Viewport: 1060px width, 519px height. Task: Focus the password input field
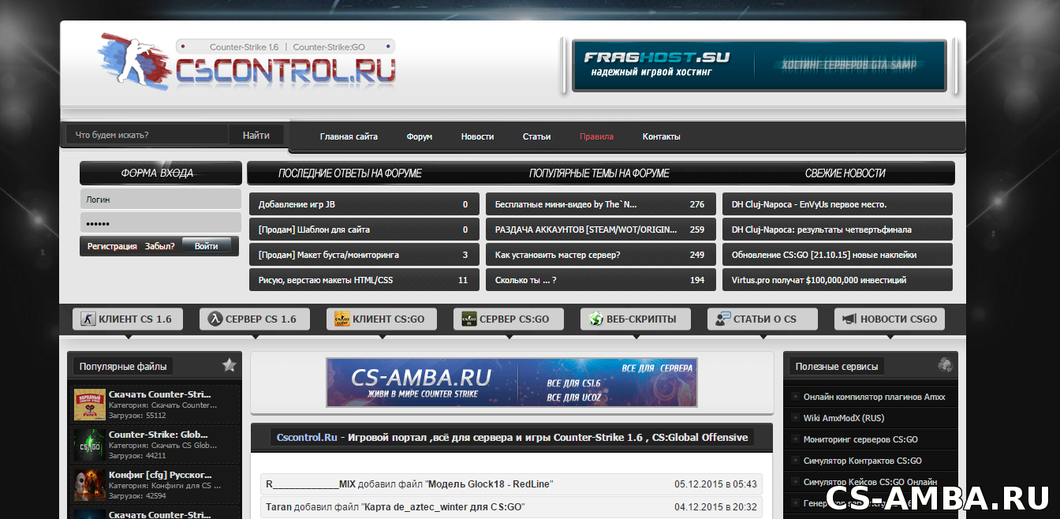tap(161, 222)
